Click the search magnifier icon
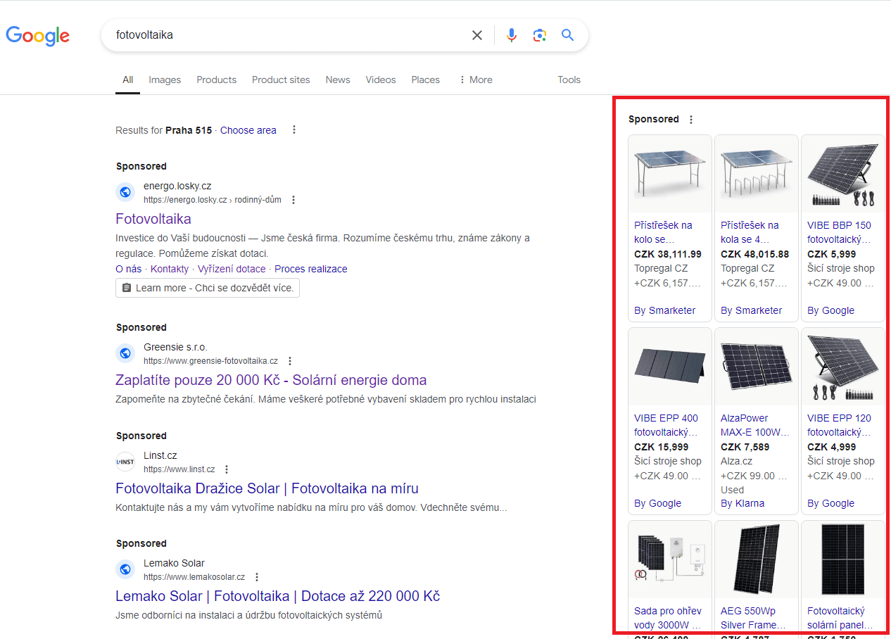This screenshot has height=639, width=891. pyautogui.click(x=567, y=34)
